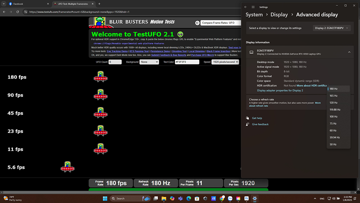Select 50 Hz refresh rate
This screenshot has height=203, width=360.
pyautogui.click(x=338, y=144)
